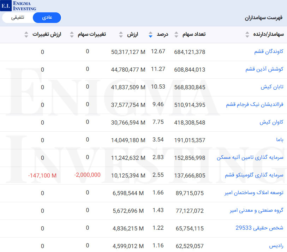Screen dimensions: 287x252
Task: Click the -2,000,000 share change value
Action: (87, 175)
